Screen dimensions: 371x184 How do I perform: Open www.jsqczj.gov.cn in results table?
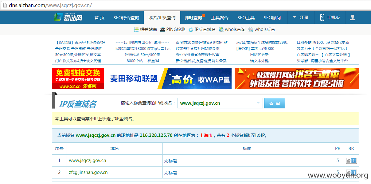(x=88, y=160)
